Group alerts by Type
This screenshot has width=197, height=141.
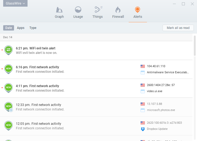pos(33,28)
